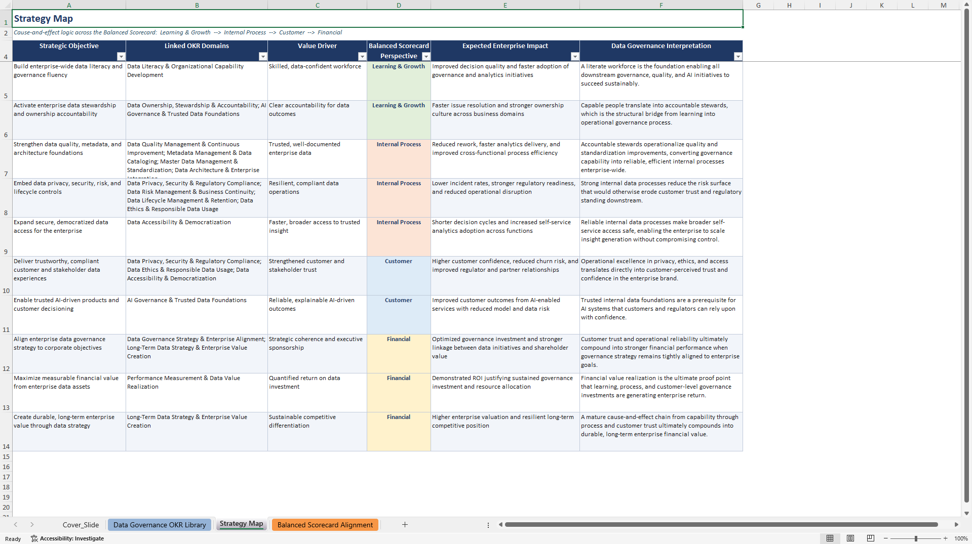The height and width of the screenshot is (544, 972).
Task: Click Customer cell in row 10
Action: click(x=399, y=276)
